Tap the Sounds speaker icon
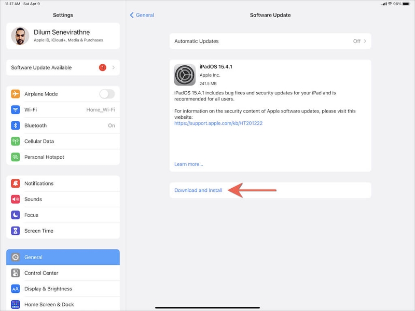Image resolution: width=415 pixels, height=311 pixels. (x=16, y=199)
